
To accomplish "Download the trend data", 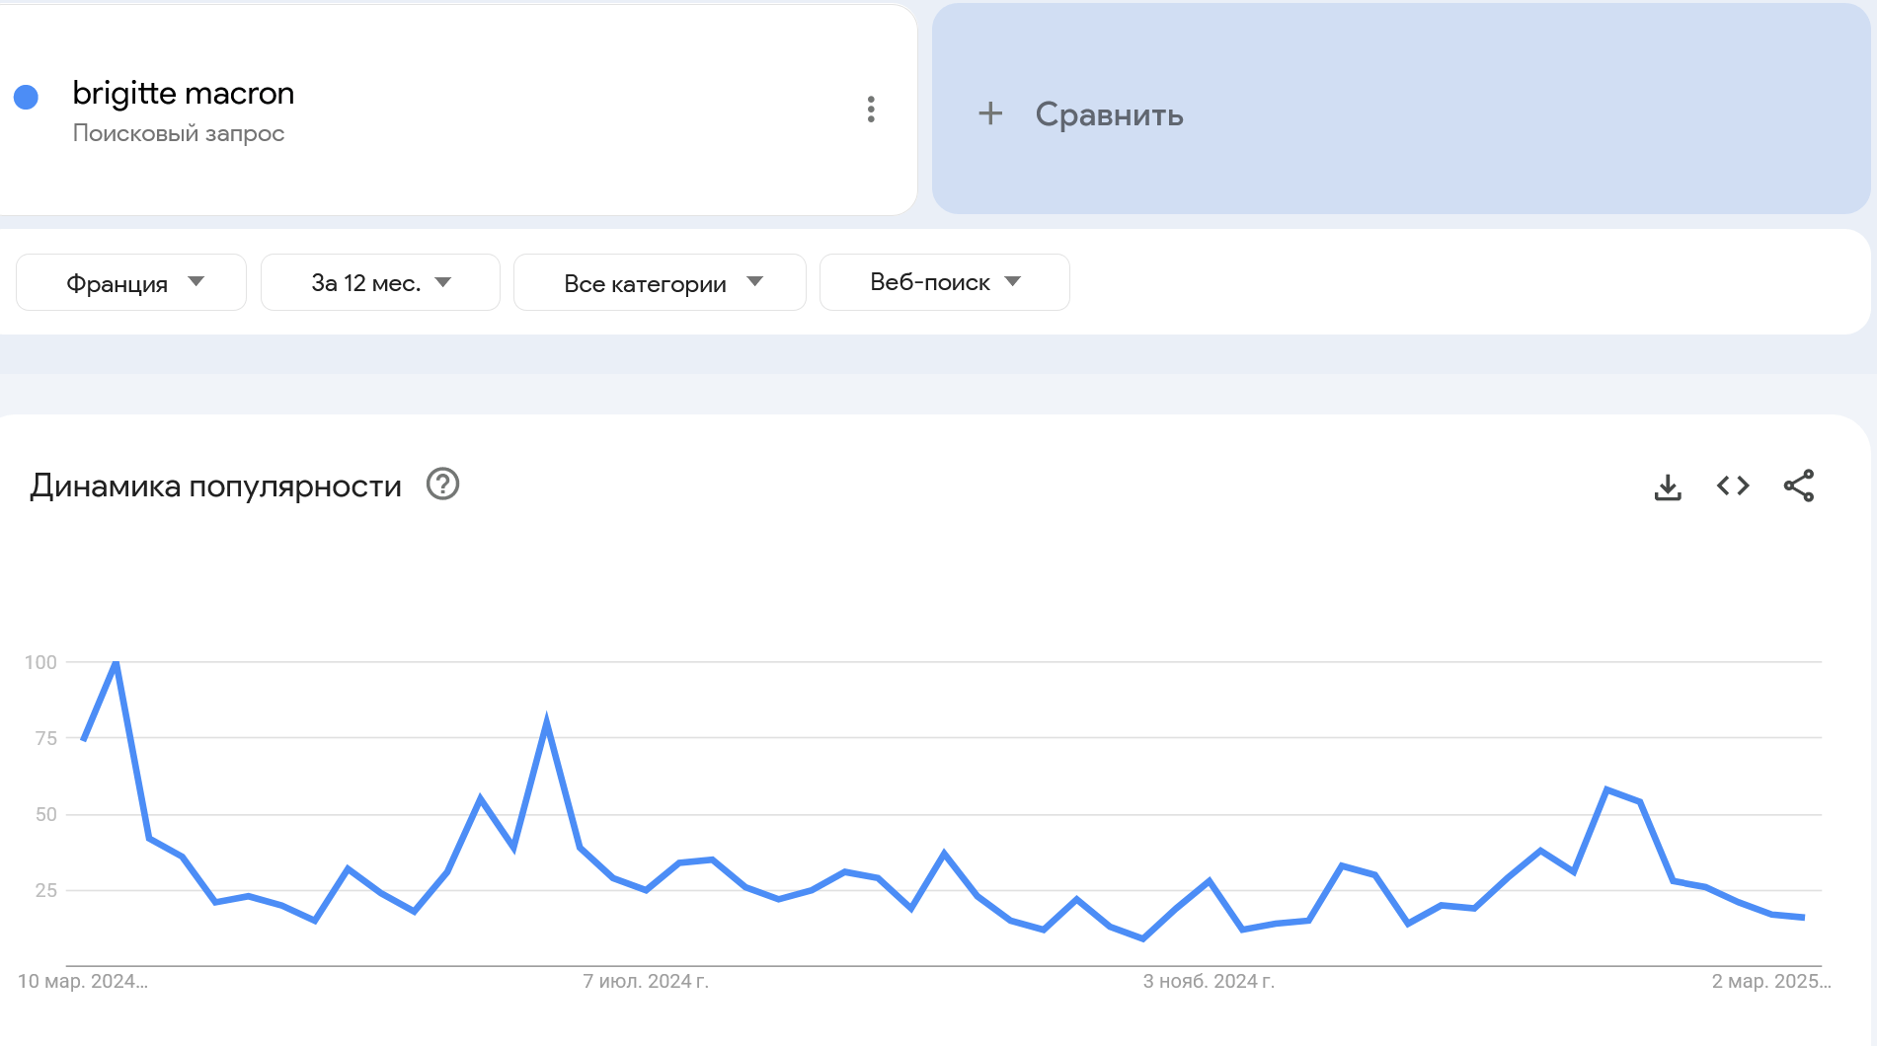I will [x=1668, y=486].
